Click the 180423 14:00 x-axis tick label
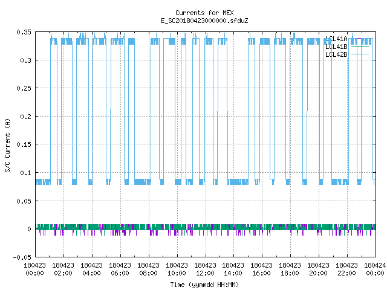The height and width of the screenshot is (290, 387). pos(233,269)
